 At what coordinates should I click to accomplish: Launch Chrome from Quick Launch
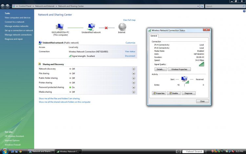point(20,151)
